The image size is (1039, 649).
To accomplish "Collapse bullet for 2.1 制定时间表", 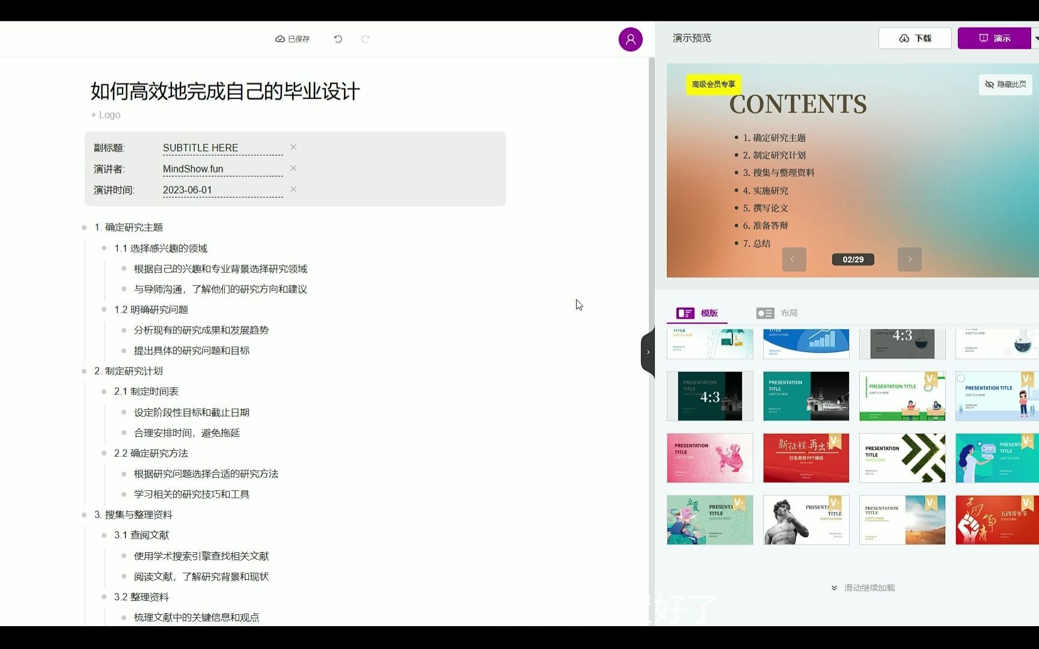I will 104,392.
